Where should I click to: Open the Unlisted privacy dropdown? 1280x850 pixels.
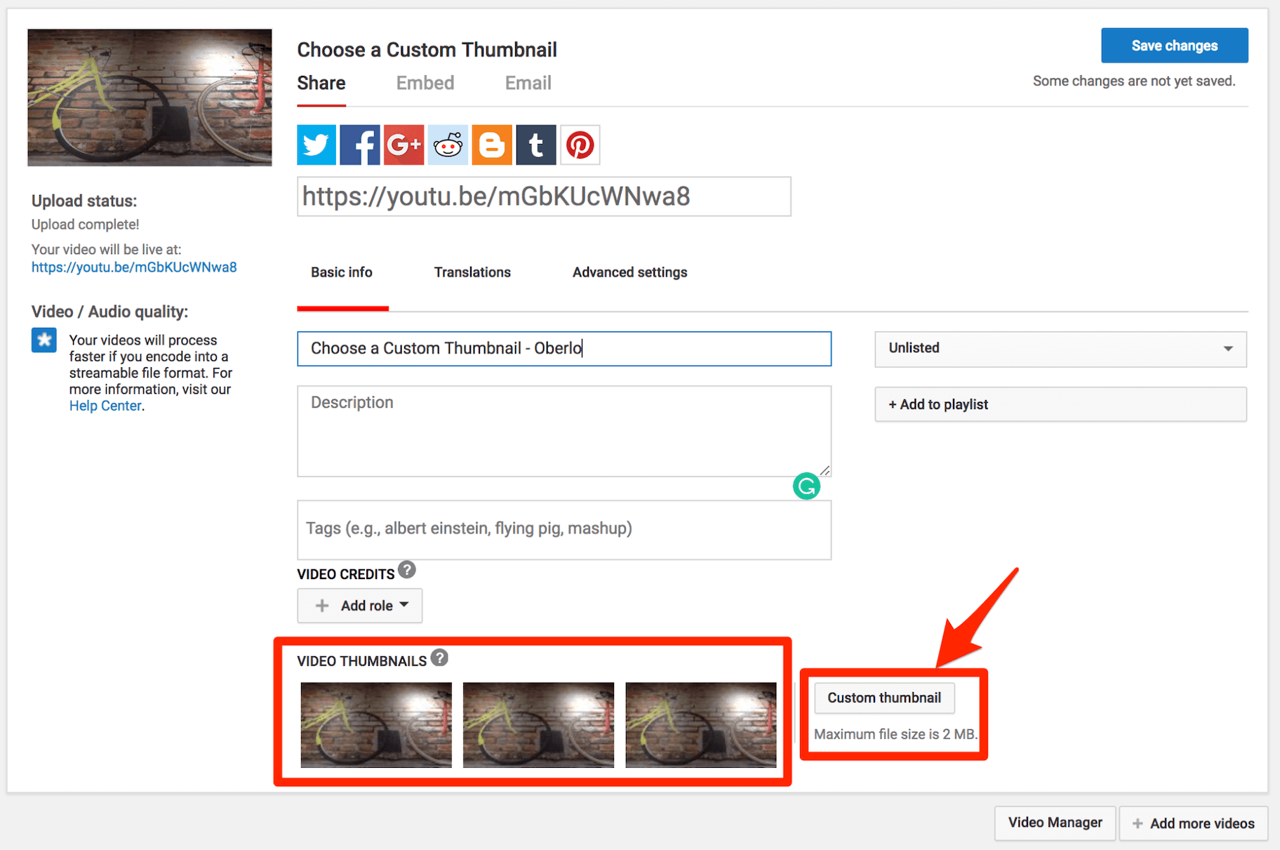pyautogui.click(x=1060, y=349)
